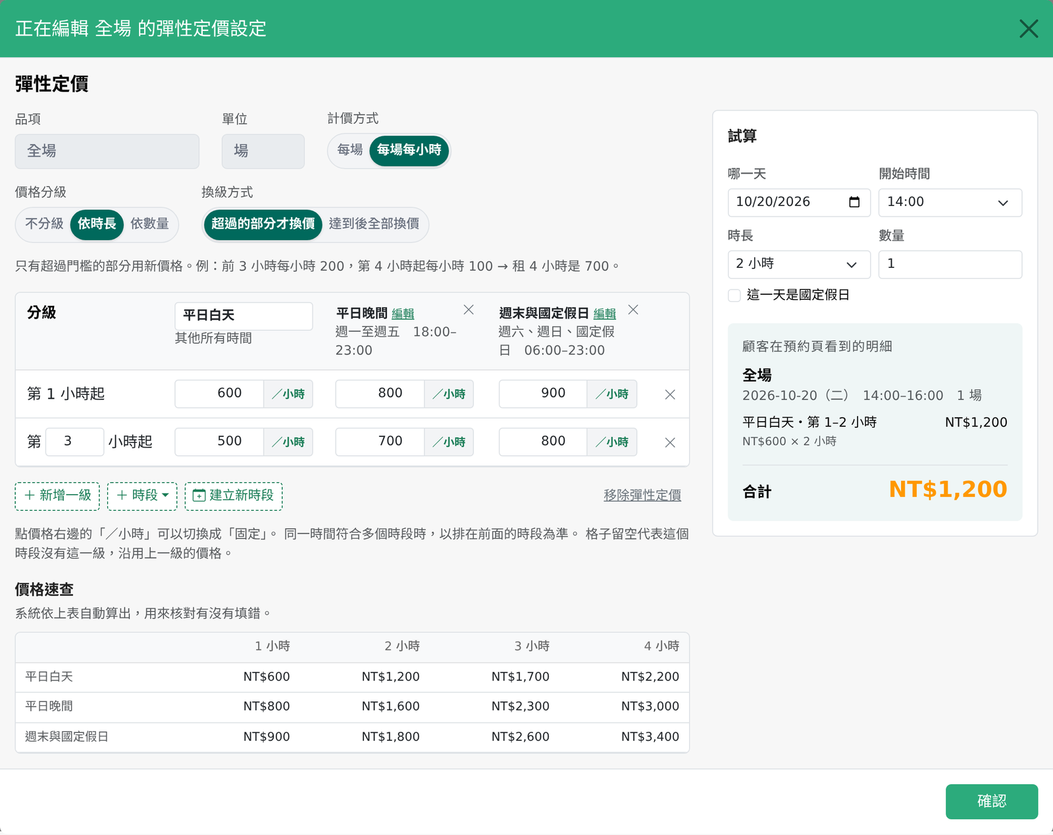This screenshot has width=1053, height=835.
Task: Click 編輯 link for 平日晚間
Action: [403, 314]
